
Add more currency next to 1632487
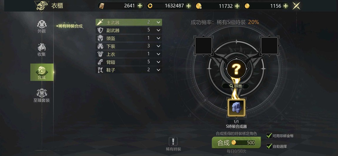pyautogui.click(x=189, y=6)
